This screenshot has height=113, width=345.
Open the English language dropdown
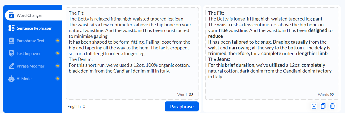pos(77,107)
